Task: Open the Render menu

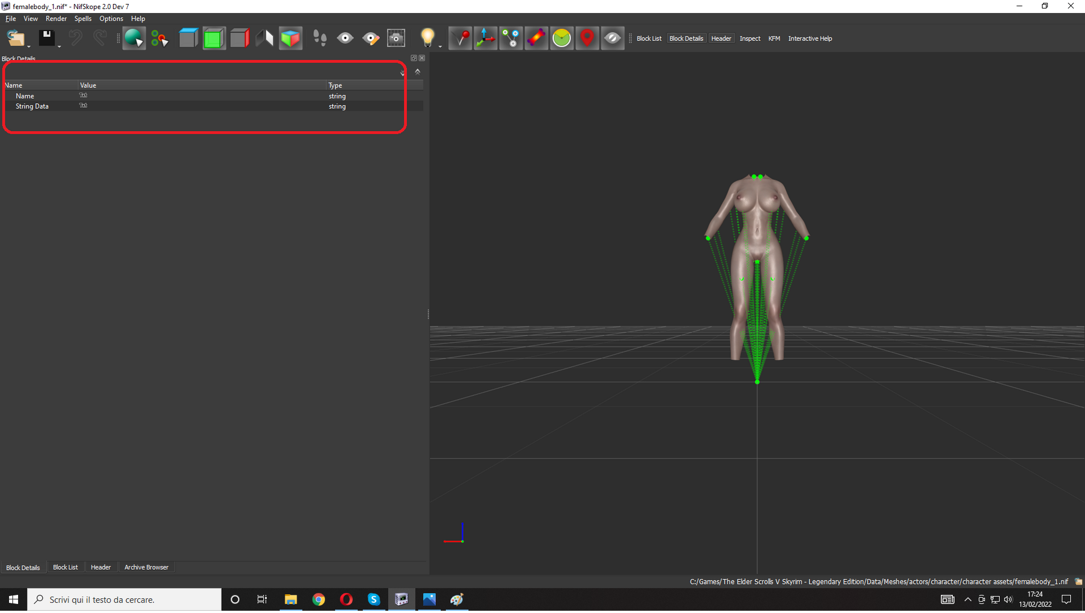Action: (x=56, y=19)
